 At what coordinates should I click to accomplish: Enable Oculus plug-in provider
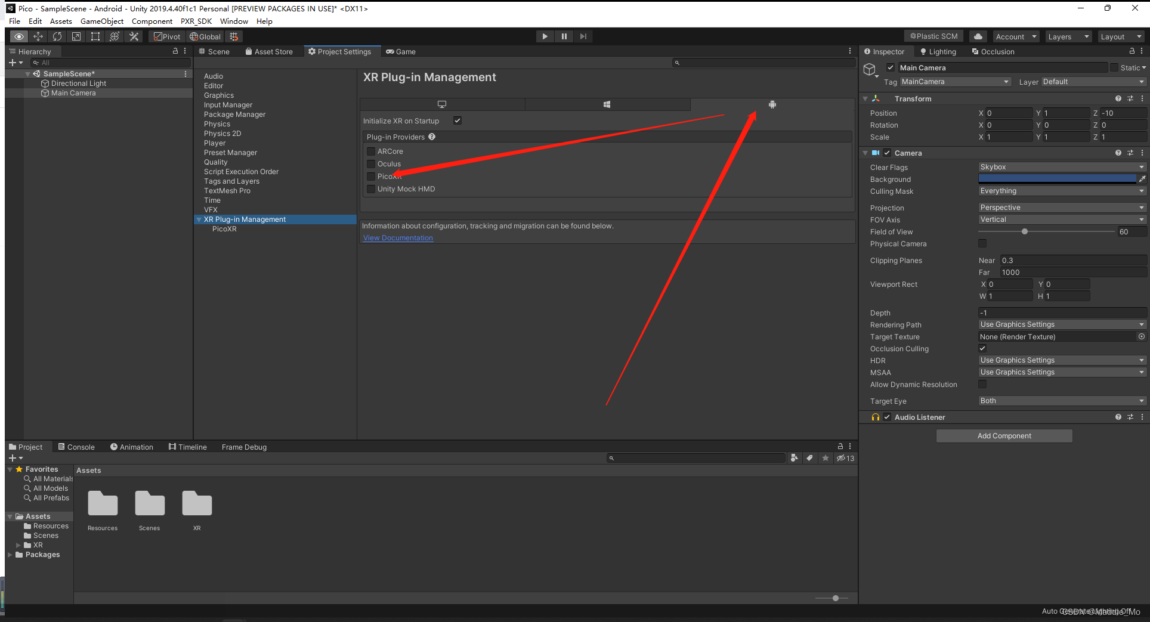click(371, 164)
